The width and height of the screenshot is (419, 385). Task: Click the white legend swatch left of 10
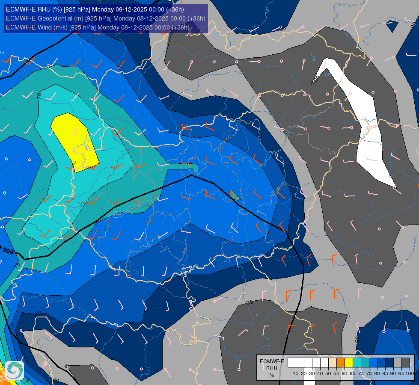292,363
